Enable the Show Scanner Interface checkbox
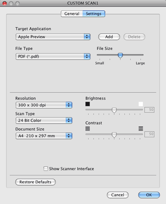This screenshot has width=166, height=204. coord(45,168)
